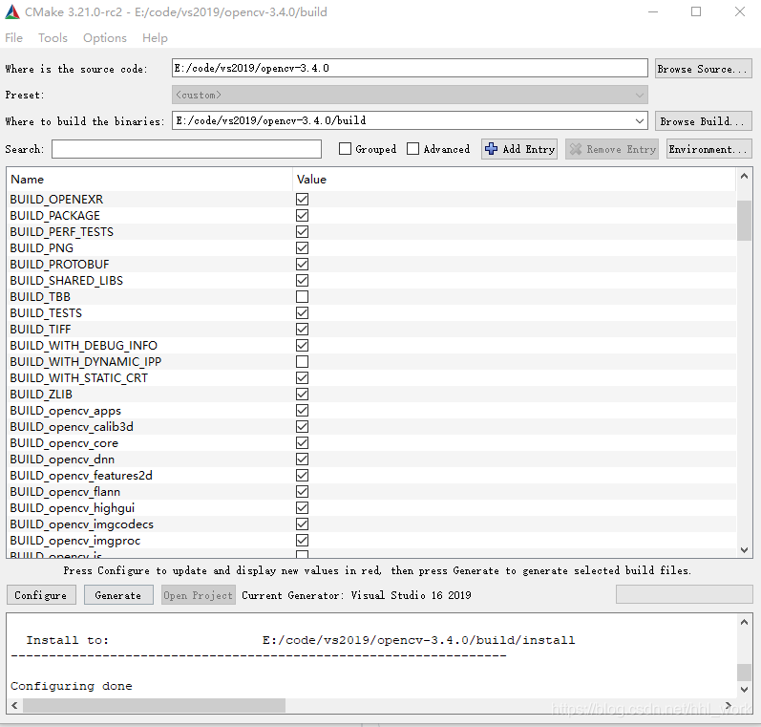
Task: Select the BUILD_opencv_flann row name
Action: [x=65, y=491]
